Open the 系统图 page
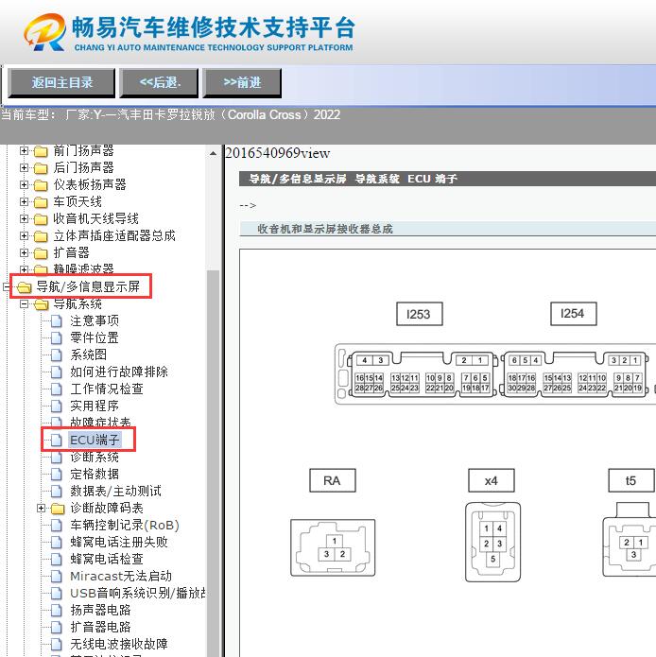656x657 pixels. [x=89, y=354]
